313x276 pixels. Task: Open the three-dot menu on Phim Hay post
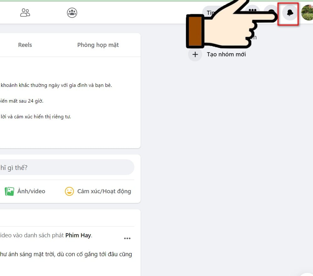tap(127, 238)
